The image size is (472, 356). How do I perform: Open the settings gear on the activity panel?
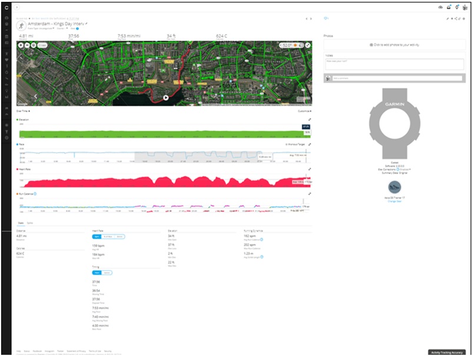(464, 18)
